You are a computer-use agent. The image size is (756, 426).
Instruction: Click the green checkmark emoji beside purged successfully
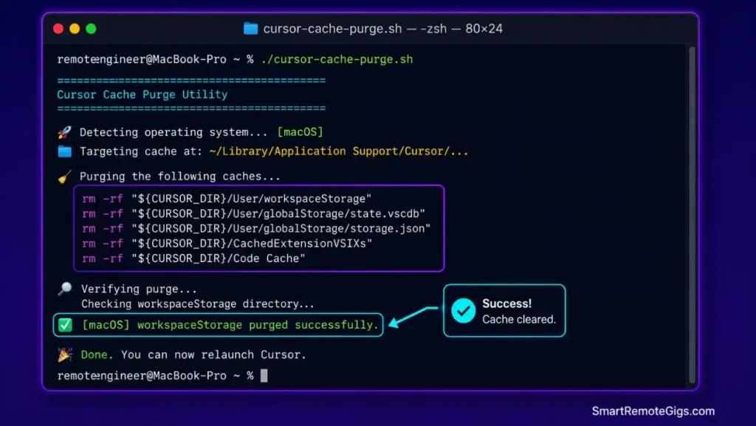tap(65, 325)
